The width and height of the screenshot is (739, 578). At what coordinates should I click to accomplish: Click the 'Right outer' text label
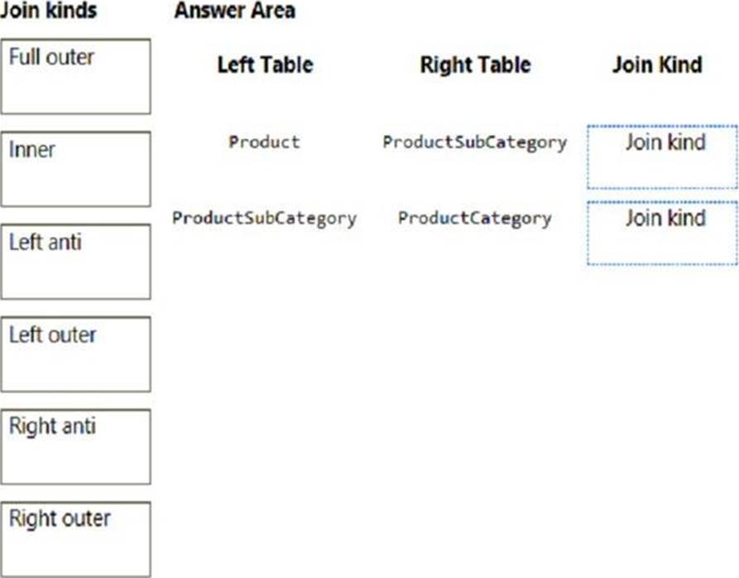pyautogui.click(x=60, y=519)
